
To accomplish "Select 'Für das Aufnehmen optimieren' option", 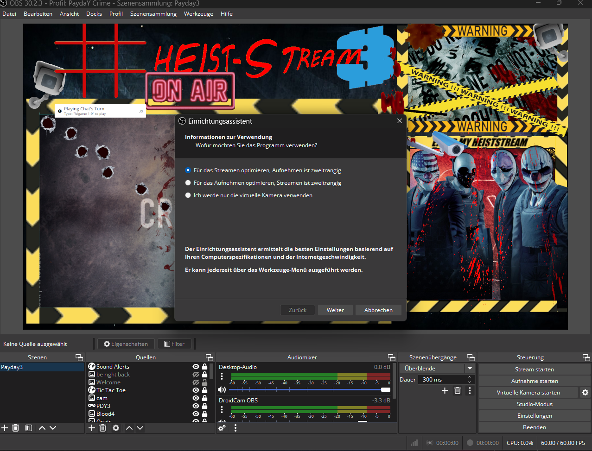I will point(188,183).
